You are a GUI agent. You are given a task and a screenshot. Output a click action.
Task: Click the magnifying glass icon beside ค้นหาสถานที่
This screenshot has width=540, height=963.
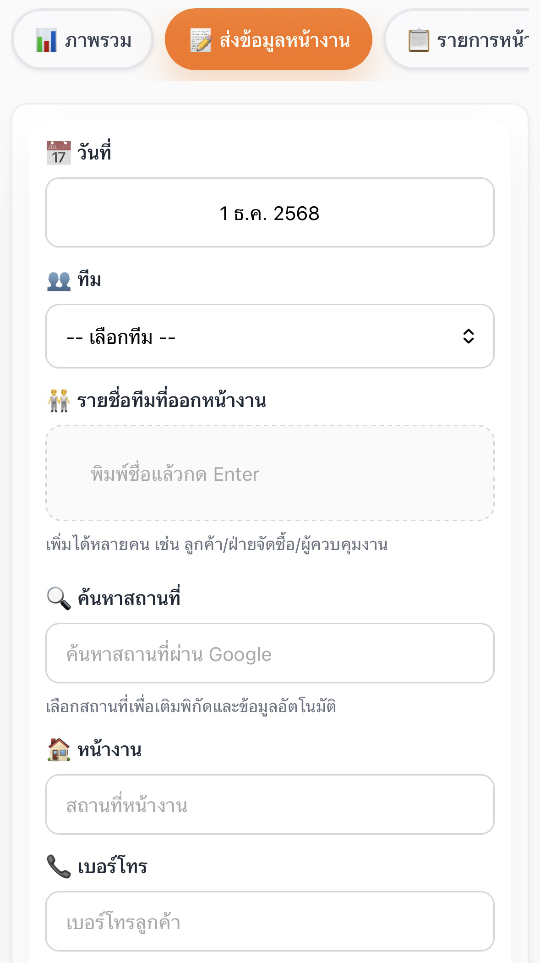[x=59, y=599]
